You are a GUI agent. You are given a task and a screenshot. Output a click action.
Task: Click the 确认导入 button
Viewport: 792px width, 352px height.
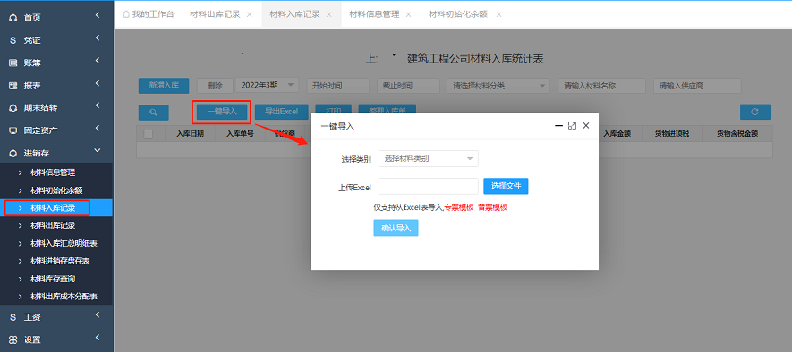(396, 228)
